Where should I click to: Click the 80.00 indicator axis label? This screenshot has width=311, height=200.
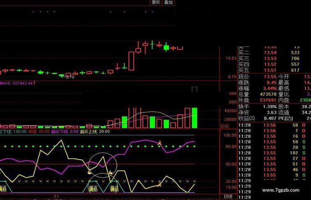[231, 147]
